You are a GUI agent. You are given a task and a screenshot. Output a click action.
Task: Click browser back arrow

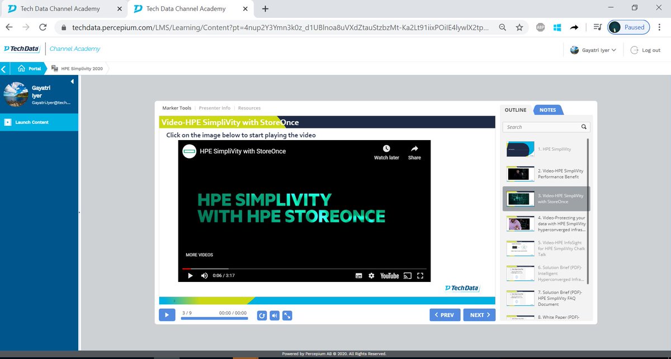(x=9, y=27)
